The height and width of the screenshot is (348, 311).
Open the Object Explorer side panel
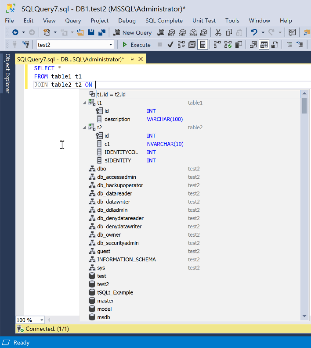[7, 74]
